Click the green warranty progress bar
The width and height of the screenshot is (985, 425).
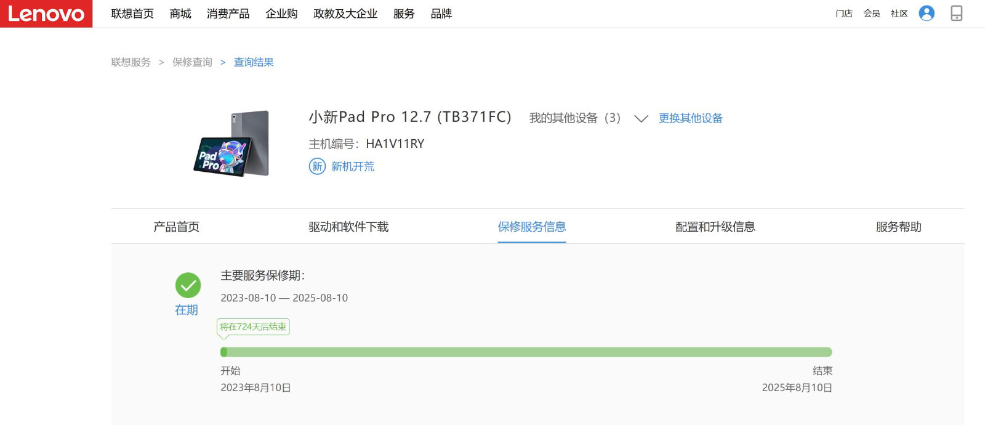click(526, 352)
